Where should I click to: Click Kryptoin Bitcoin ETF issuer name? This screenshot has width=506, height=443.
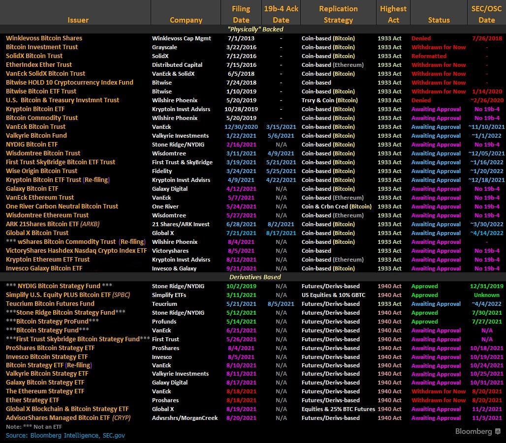coord(35,109)
